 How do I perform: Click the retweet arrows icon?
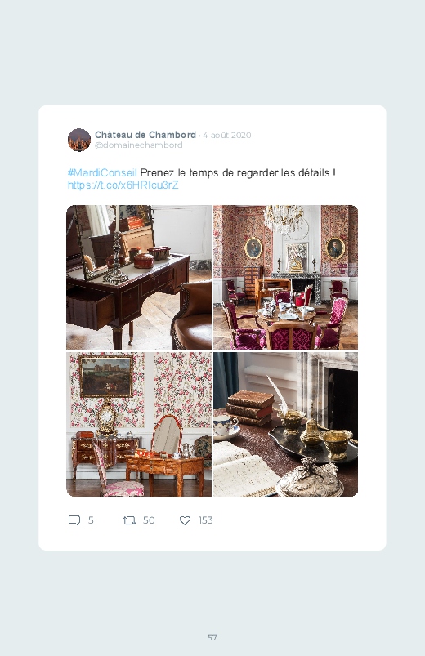tap(129, 520)
